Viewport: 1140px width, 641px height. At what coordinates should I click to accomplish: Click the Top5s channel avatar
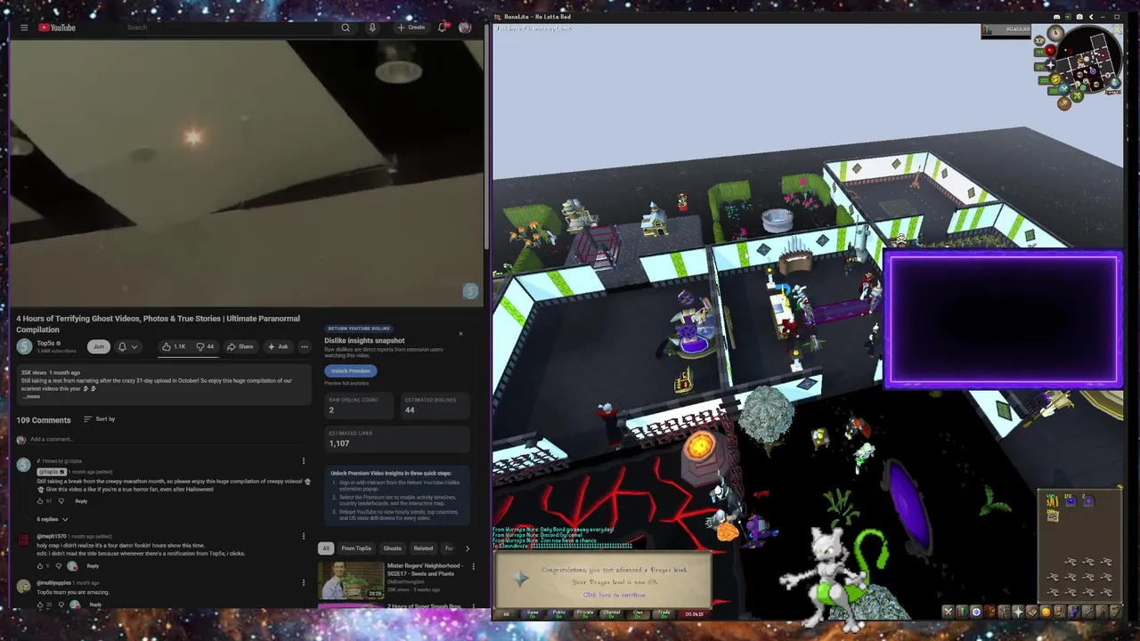pos(24,346)
